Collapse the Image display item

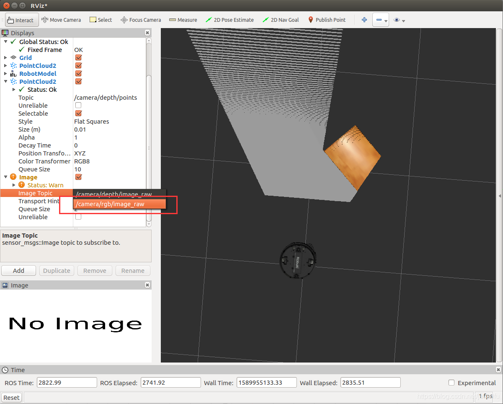tap(5, 177)
